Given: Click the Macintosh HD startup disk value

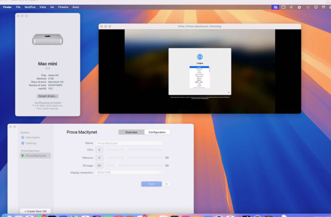Looking at the screenshot, I should click(x=56, y=82).
